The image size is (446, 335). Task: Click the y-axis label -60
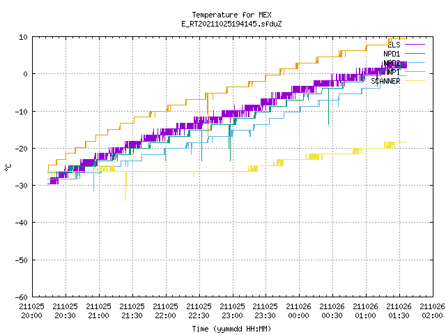22,297
